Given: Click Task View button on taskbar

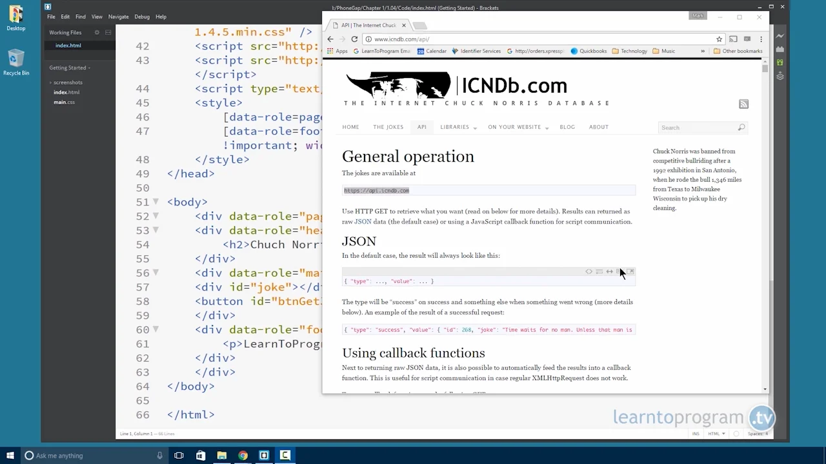Looking at the screenshot, I should (179, 456).
